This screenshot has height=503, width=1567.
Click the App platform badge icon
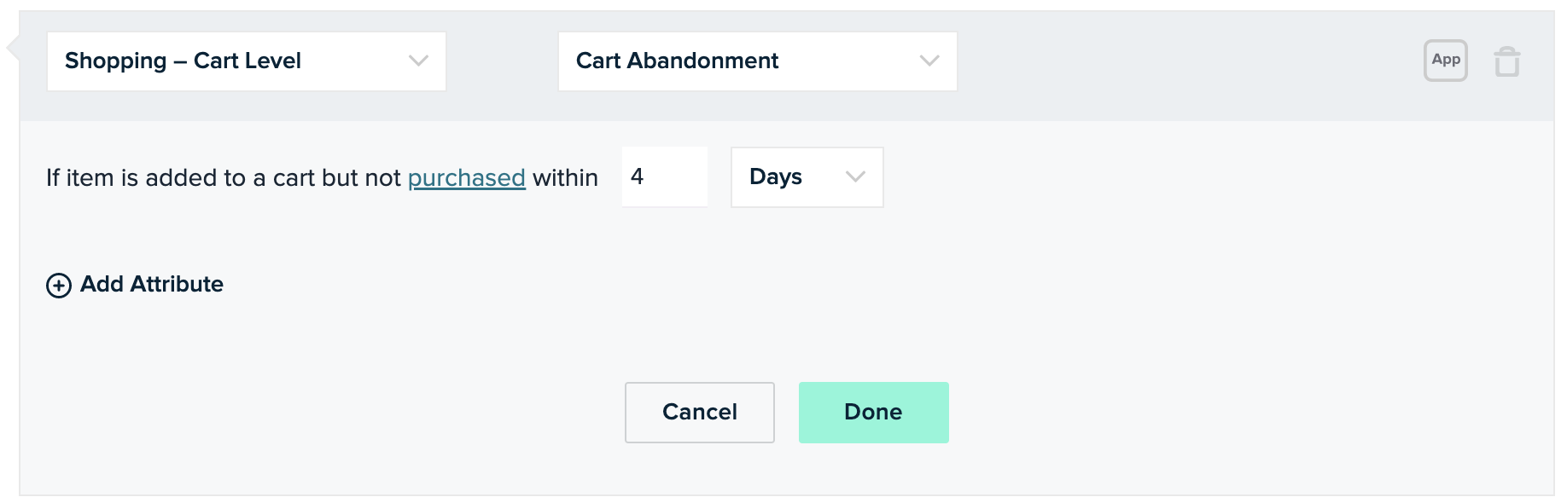pos(1445,61)
